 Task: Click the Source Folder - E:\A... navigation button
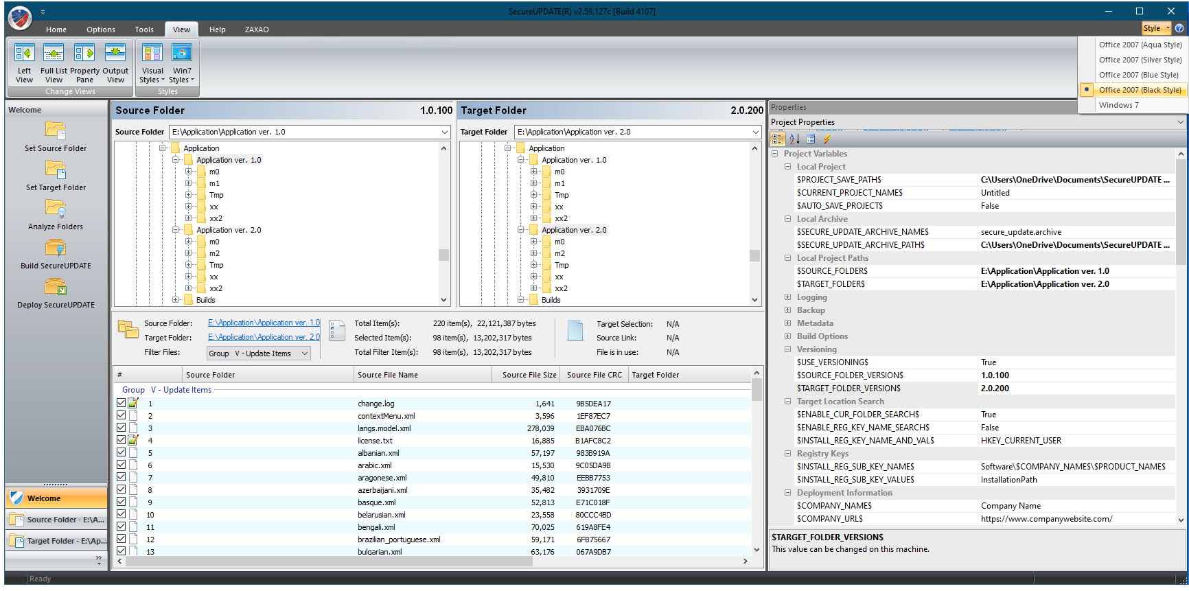(56, 520)
